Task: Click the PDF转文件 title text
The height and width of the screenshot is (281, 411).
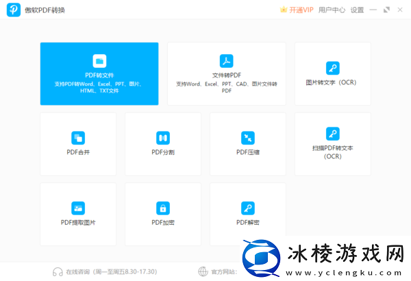Action: coord(99,75)
